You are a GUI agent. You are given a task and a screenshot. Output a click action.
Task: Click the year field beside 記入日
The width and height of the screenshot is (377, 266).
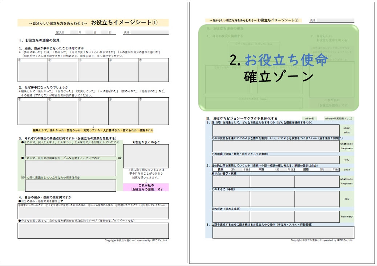74,32
